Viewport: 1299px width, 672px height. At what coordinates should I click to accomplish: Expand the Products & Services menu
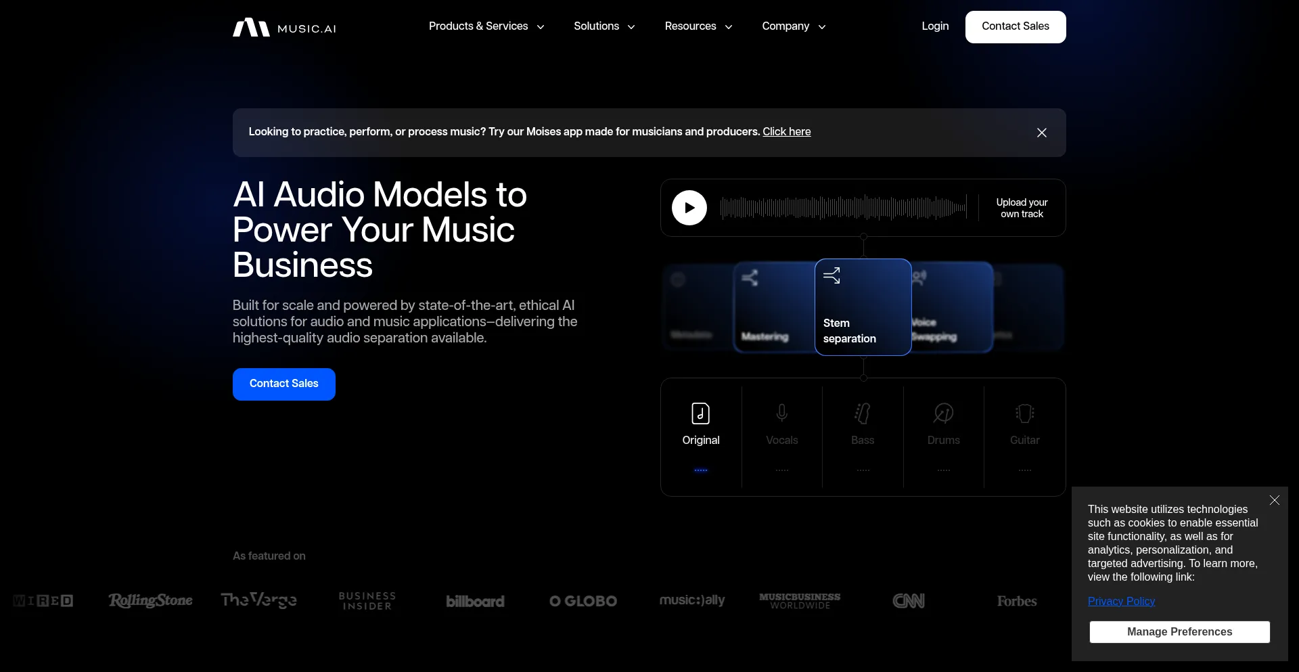[x=486, y=26]
